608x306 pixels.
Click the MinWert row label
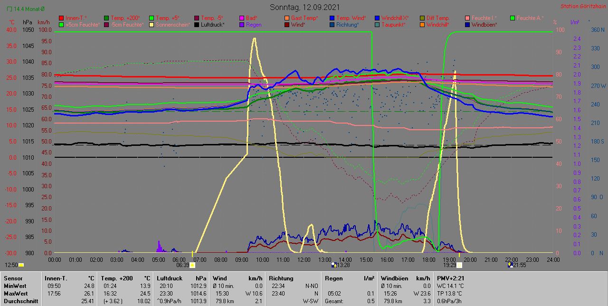coord(15,286)
